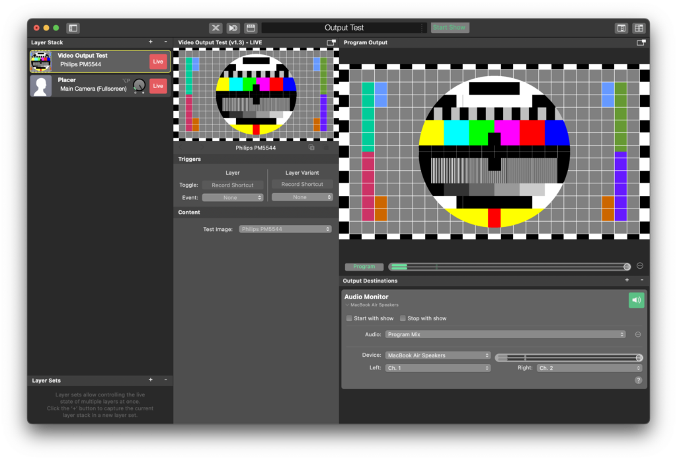Open the Layer Event dropdown

pos(233,198)
